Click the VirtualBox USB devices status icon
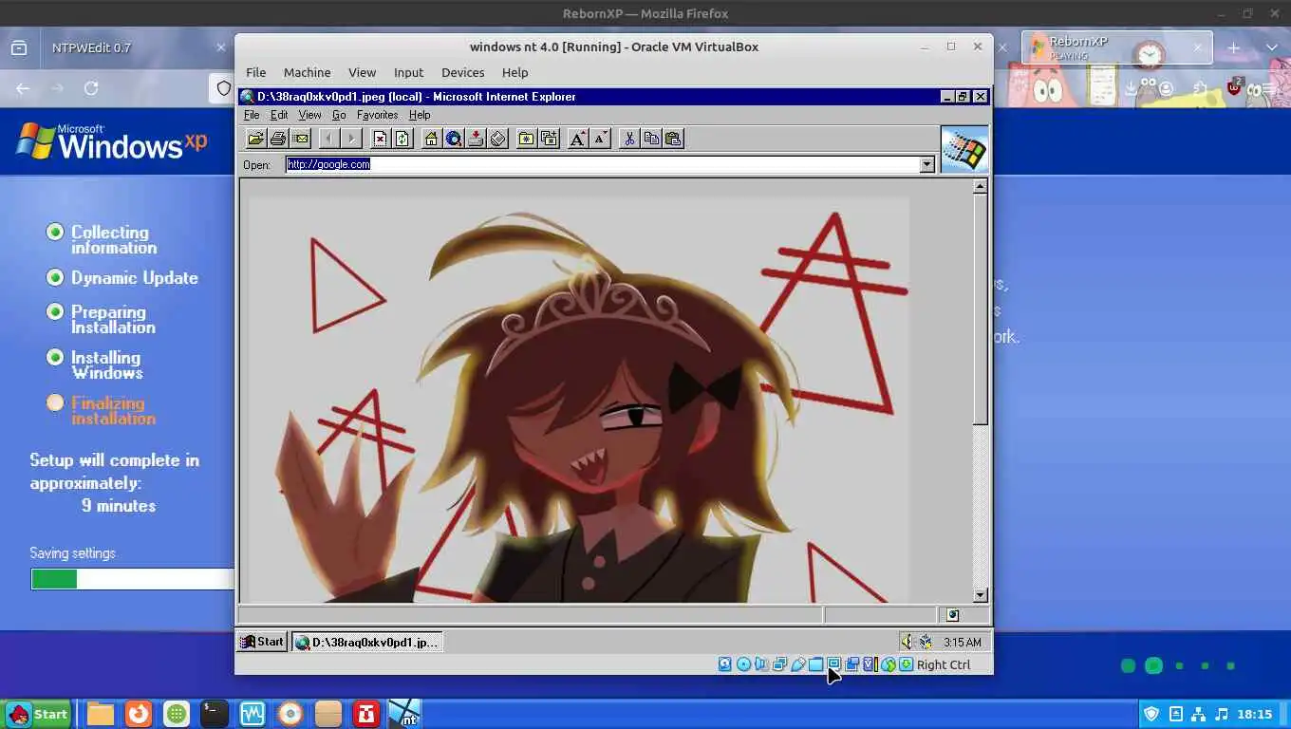The width and height of the screenshot is (1291, 729). 797,664
